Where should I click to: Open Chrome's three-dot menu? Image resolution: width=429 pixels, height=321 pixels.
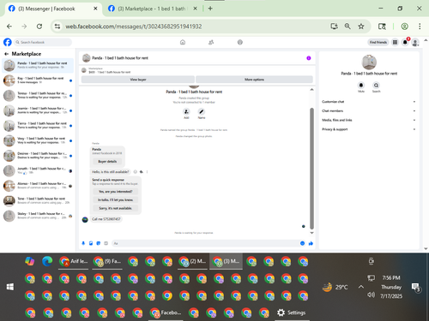(x=420, y=27)
